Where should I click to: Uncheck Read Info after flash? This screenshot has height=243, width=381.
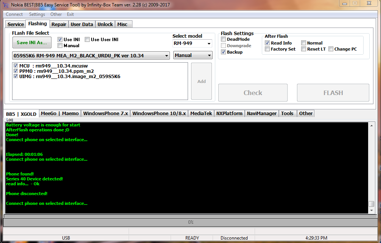pyautogui.click(x=267, y=43)
